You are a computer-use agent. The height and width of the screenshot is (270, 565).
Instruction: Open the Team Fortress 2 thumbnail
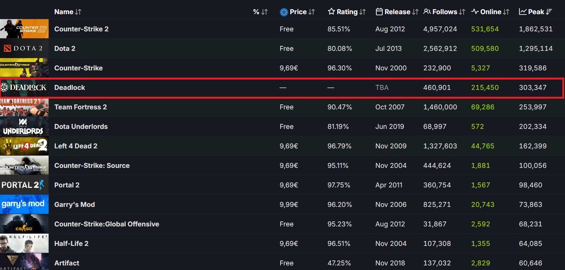[24, 107]
